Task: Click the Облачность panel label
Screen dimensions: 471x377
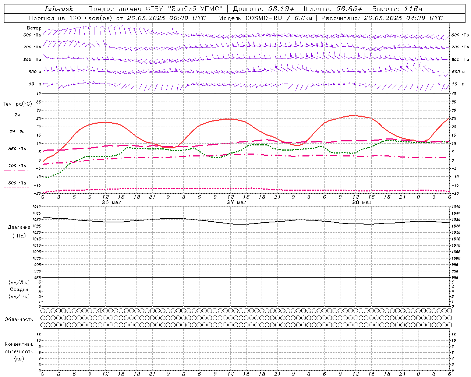Action: click(19, 320)
